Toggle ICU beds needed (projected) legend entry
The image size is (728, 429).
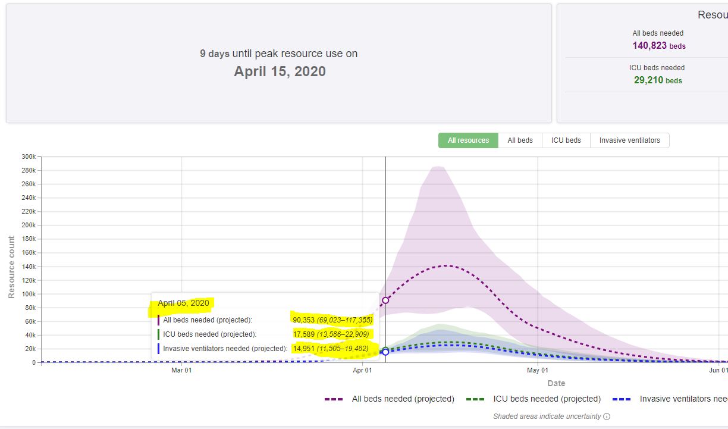pyautogui.click(x=534, y=399)
